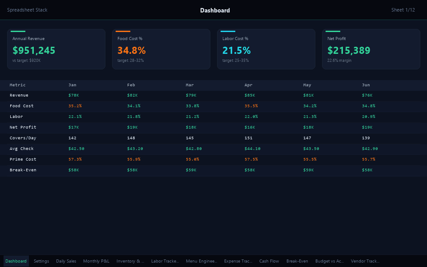Viewport: 427px width, 267px height.
Task: Select the Labor Tracker tab
Action: click(165, 261)
